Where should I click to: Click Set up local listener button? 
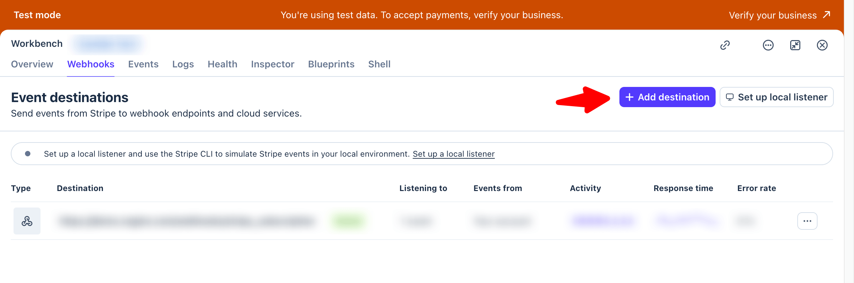pos(776,97)
